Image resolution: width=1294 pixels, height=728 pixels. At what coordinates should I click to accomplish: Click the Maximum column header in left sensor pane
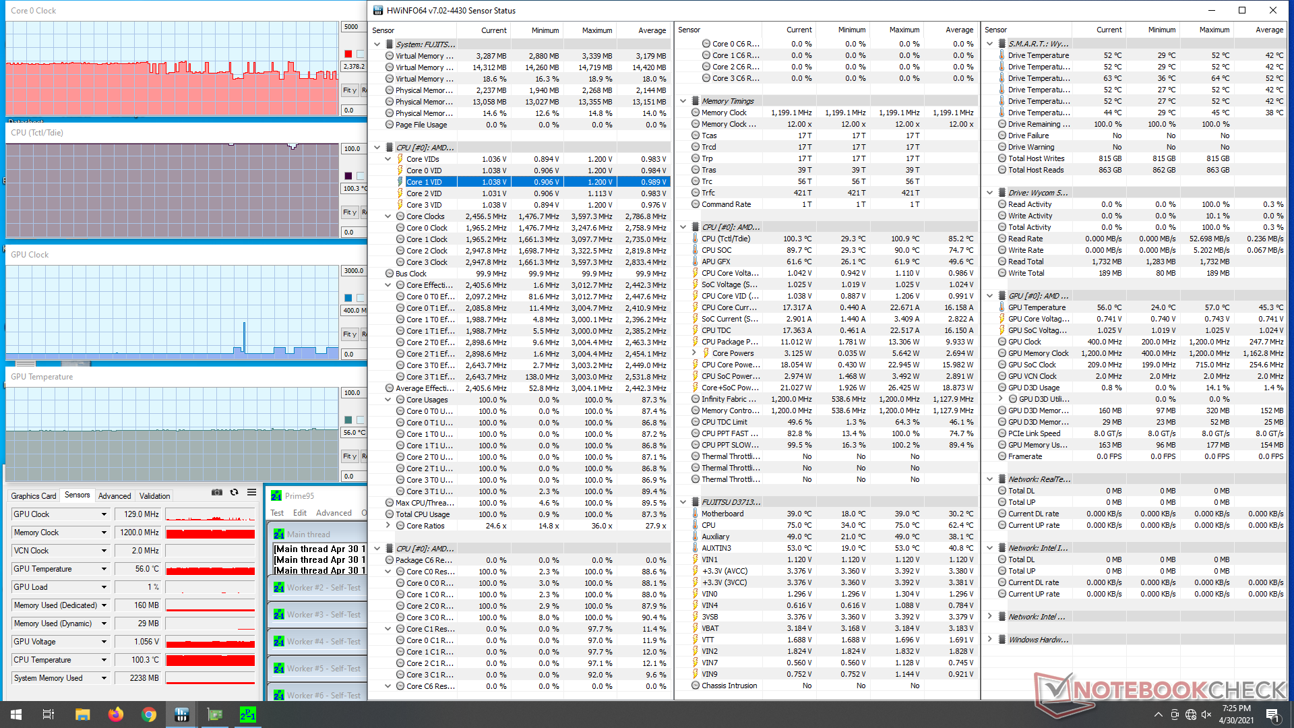click(597, 30)
